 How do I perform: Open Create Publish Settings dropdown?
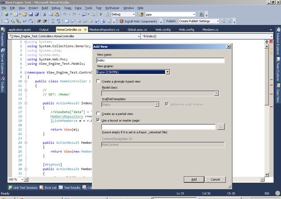[x=217, y=21]
